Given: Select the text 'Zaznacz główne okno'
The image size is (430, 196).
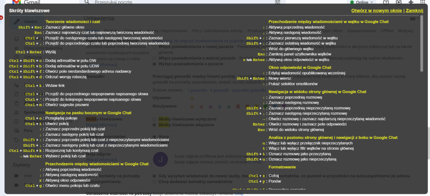Looking at the screenshot, I should coord(65,27).
